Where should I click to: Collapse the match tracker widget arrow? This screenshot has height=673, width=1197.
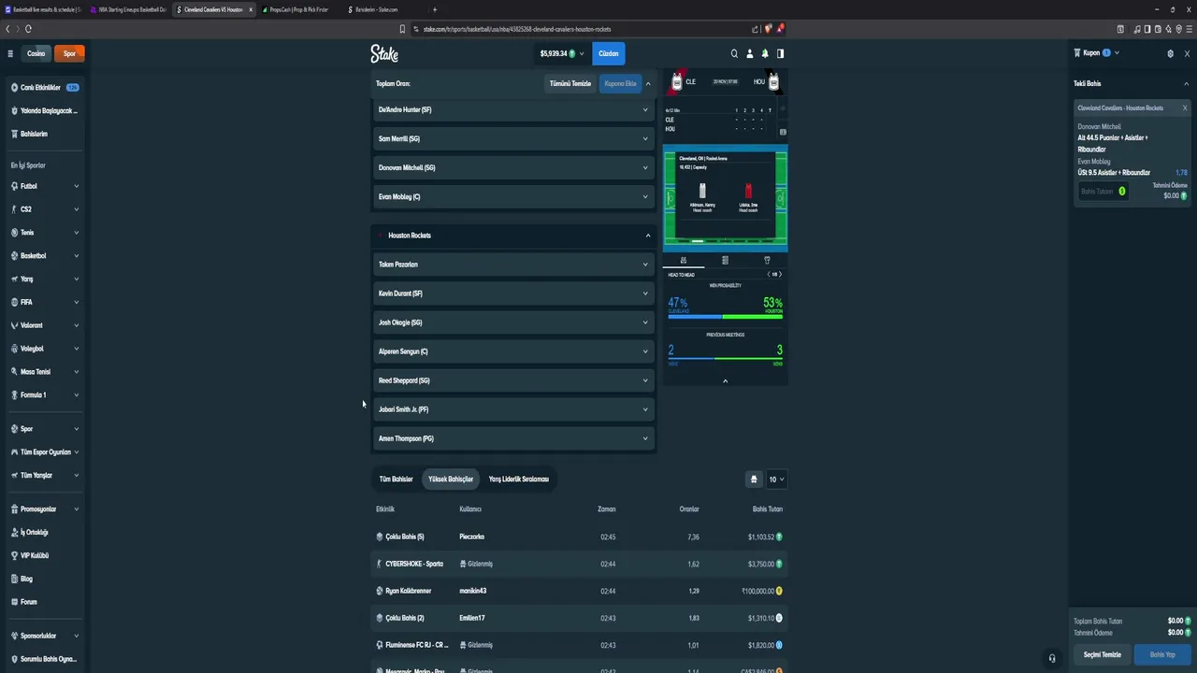[725, 380]
